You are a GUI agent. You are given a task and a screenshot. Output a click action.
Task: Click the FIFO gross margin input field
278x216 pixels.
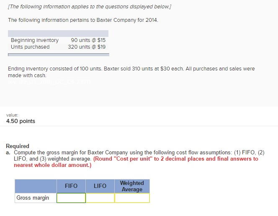pos(71,198)
